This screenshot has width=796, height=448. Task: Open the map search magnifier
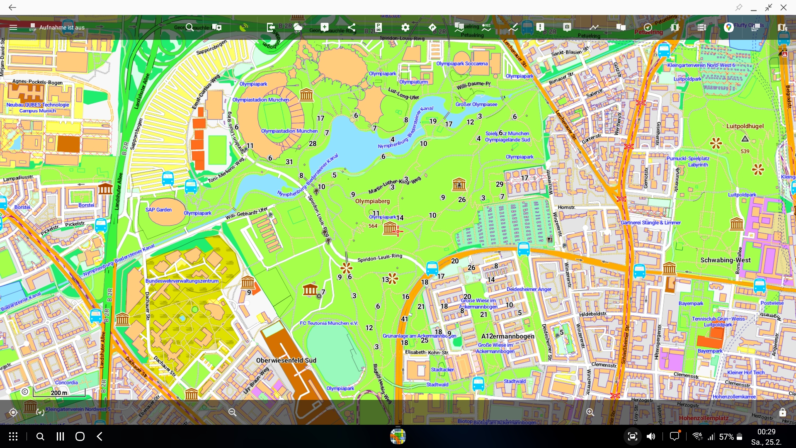190,27
